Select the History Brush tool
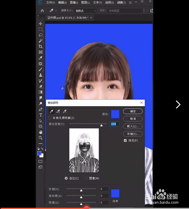 point(40,81)
